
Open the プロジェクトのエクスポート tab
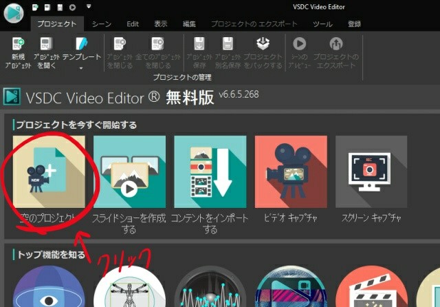[254, 24]
